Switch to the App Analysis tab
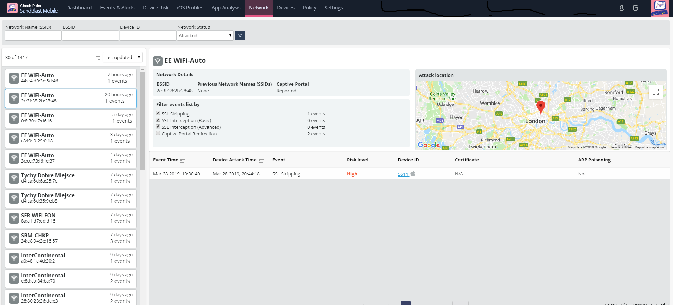Image resolution: width=673 pixels, height=305 pixels. point(226,8)
